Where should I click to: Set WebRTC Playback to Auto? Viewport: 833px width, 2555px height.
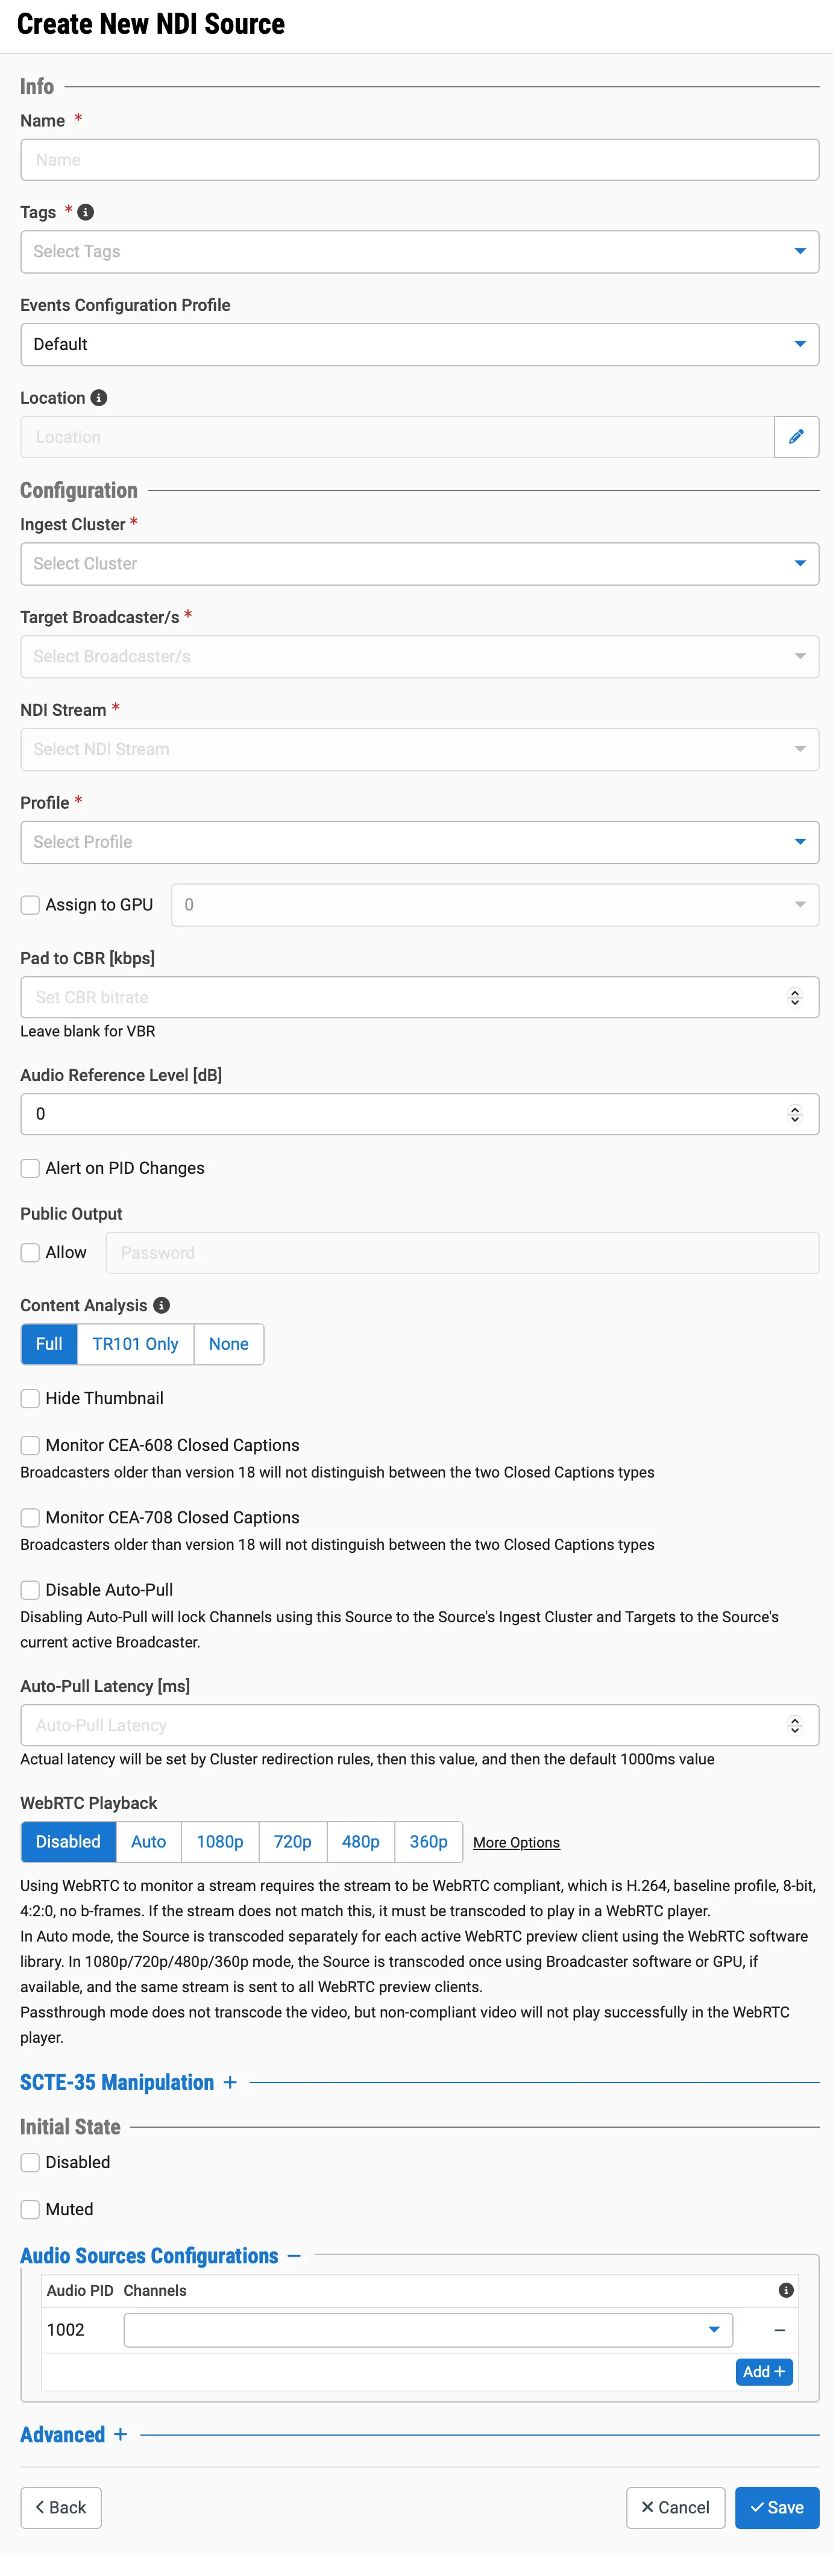coord(149,1842)
